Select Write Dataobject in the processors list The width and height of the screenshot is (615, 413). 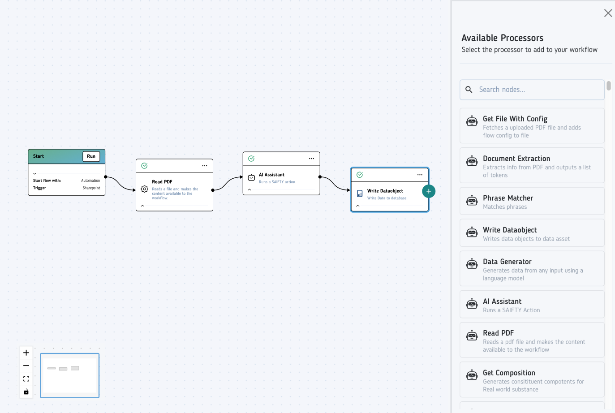pos(532,233)
